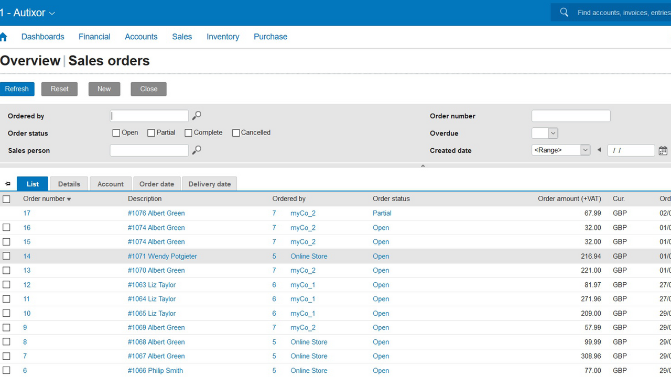The width and height of the screenshot is (671, 377).
Task: Select the List tab
Action: click(33, 184)
